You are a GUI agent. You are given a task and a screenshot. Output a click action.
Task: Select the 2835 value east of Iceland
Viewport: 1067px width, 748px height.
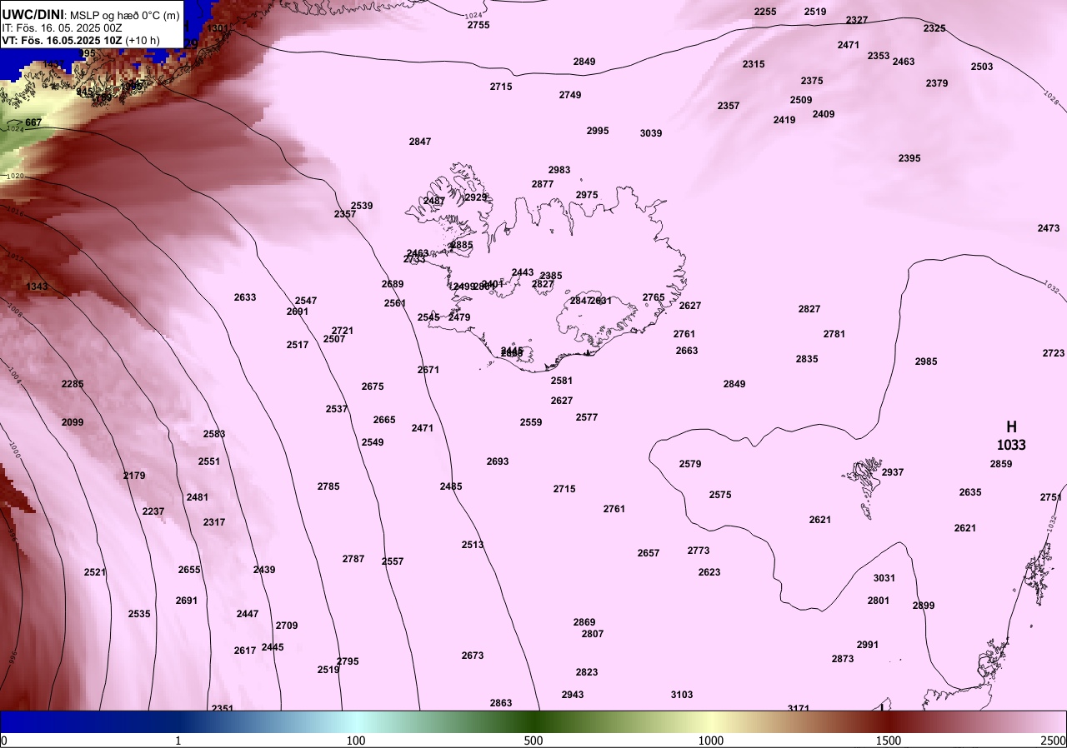(807, 359)
